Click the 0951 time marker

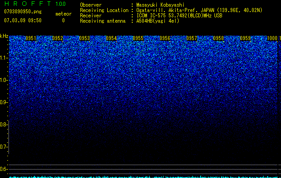pos(31,38)
